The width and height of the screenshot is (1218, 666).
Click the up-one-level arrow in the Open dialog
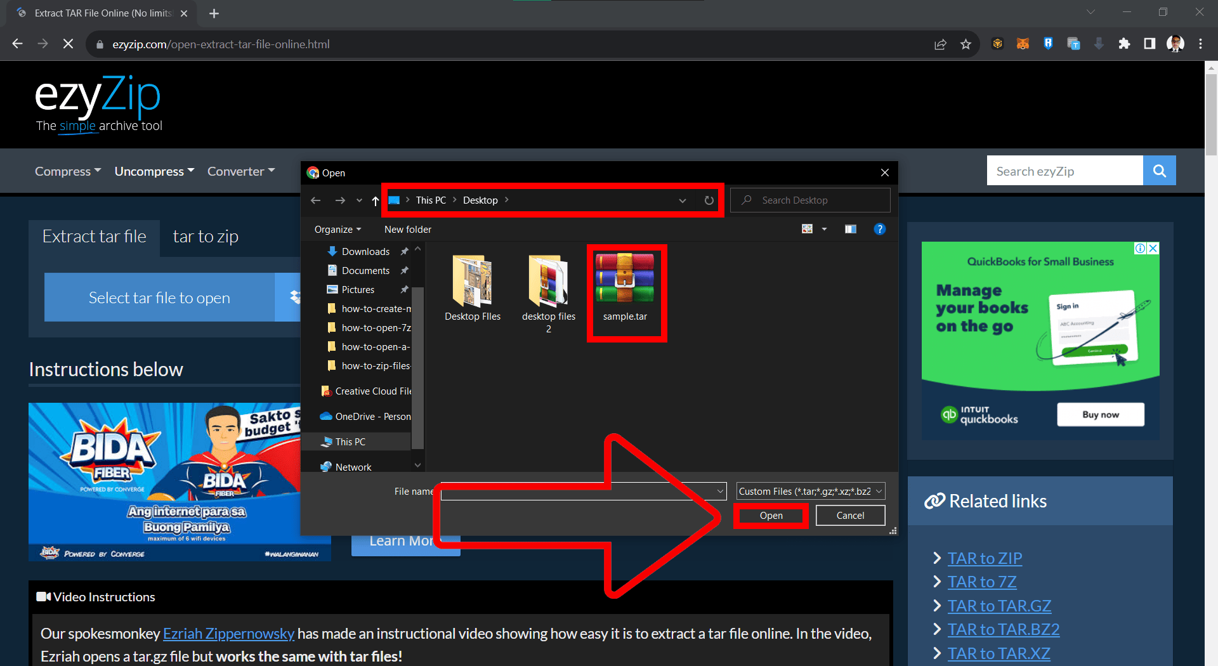pyautogui.click(x=374, y=200)
